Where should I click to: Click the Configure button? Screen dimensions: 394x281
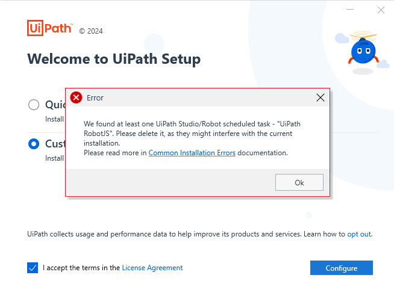(x=341, y=268)
